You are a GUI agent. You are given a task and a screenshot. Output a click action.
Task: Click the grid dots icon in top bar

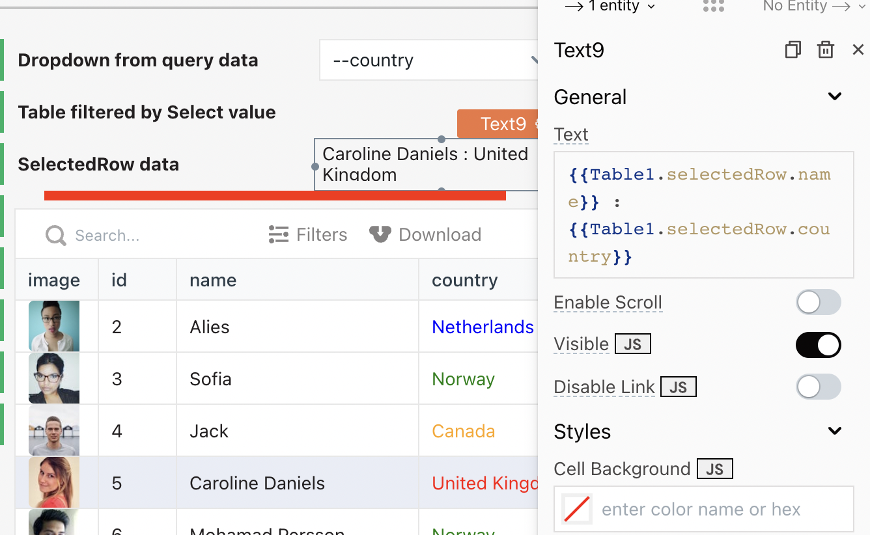pos(714,7)
